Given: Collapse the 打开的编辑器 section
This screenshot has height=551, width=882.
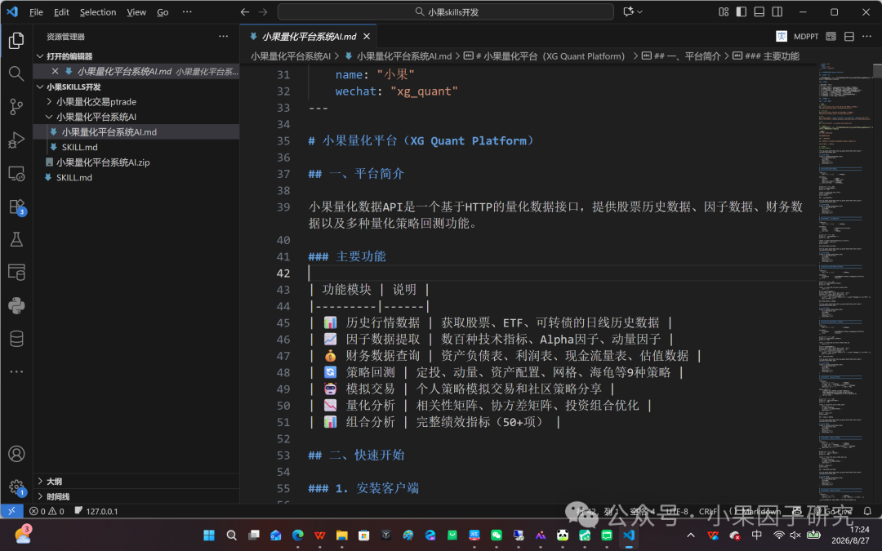Looking at the screenshot, I should pyautogui.click(x=40, y=56).
